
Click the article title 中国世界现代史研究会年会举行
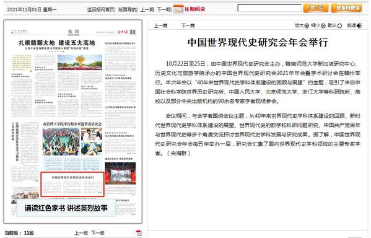pyautogui.click(x=258, y=42)
